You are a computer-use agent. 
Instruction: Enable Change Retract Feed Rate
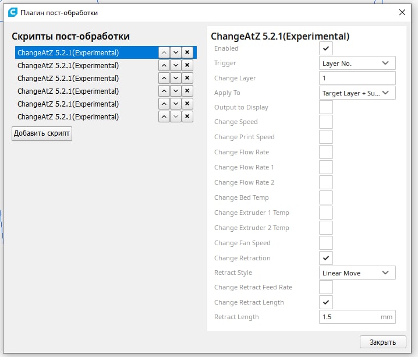click(x=326, y=287)
